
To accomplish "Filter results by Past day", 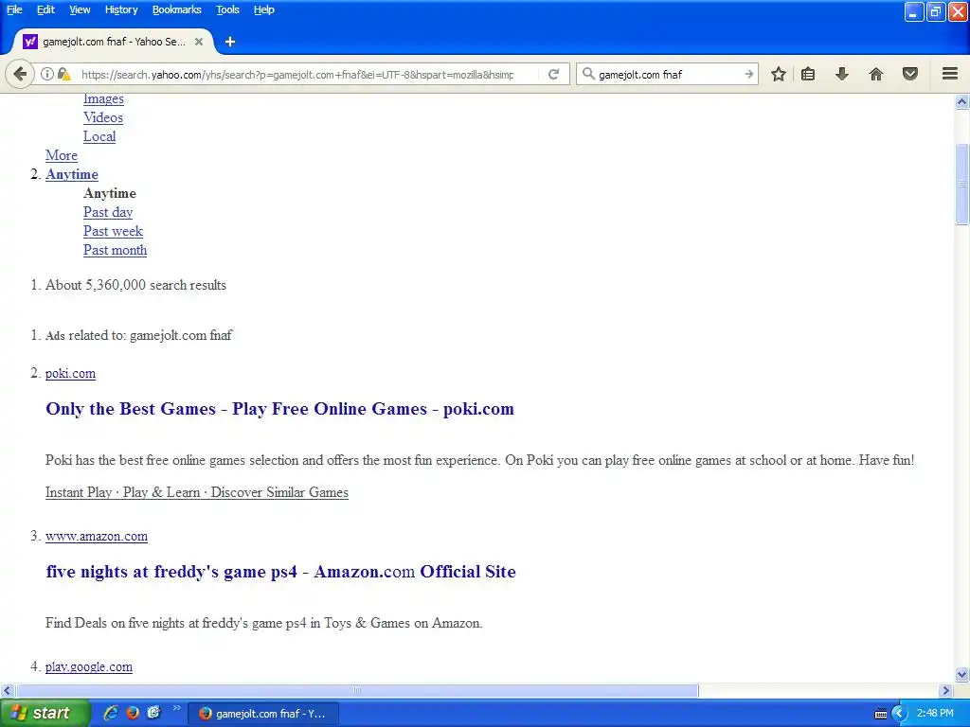I will point(108,212).
